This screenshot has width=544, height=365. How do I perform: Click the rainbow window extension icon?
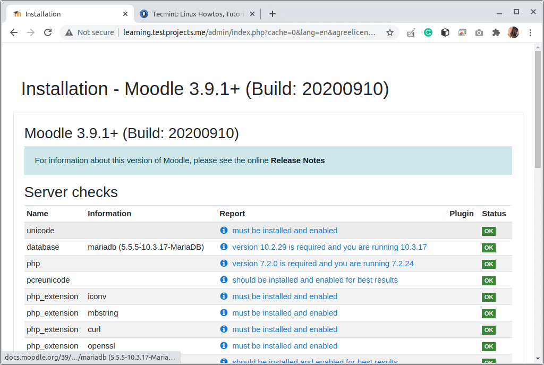462,32
